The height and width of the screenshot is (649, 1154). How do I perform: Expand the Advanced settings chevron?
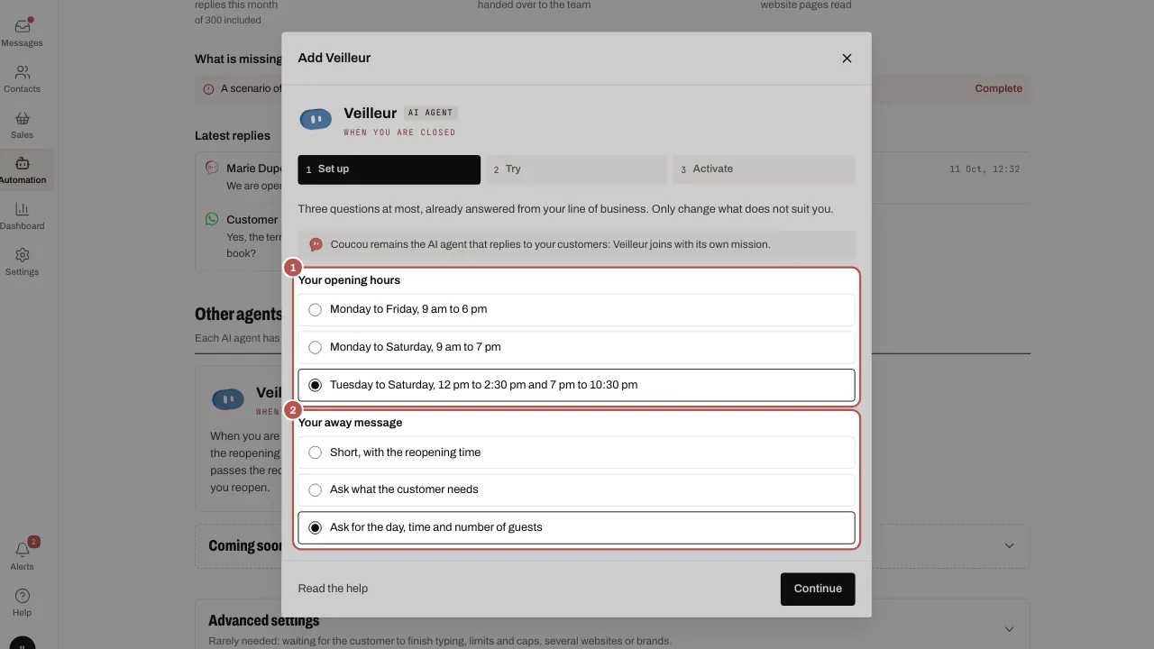click(x=1009, y=628)
